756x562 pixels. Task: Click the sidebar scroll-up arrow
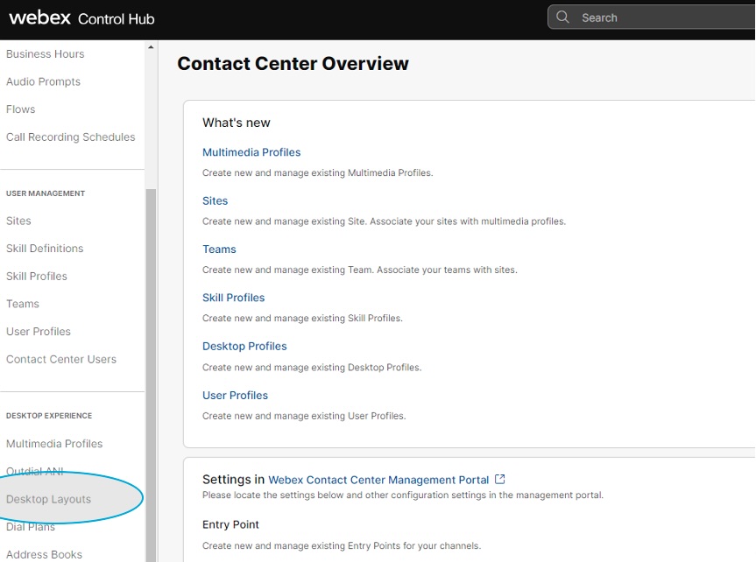click(151, 47)
